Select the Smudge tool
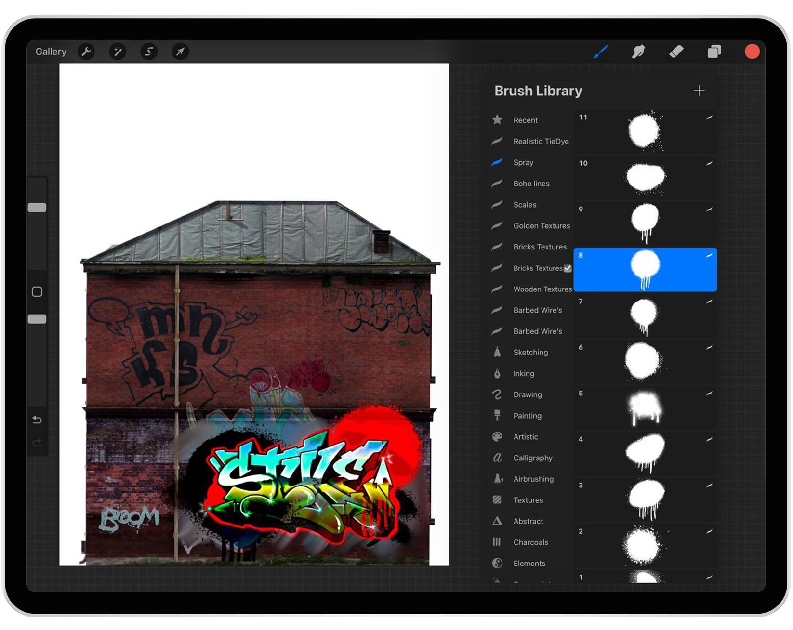Image resolution: width=793 pixels, height=630 pixels. click(x=638, y=52)
